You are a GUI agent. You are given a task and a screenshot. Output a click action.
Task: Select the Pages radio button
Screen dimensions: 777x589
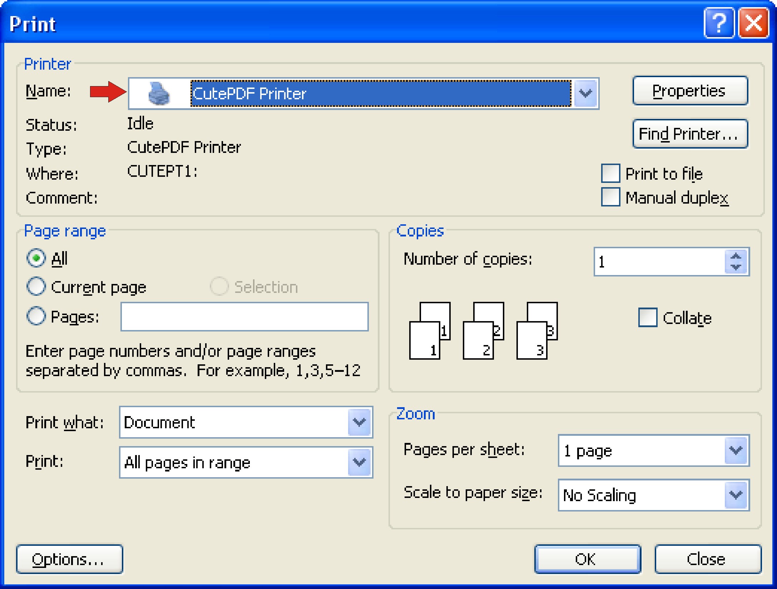[36, 316]
